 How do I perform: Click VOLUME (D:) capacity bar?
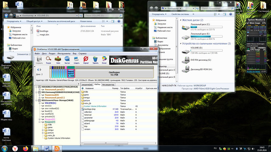tap(207, 51)
